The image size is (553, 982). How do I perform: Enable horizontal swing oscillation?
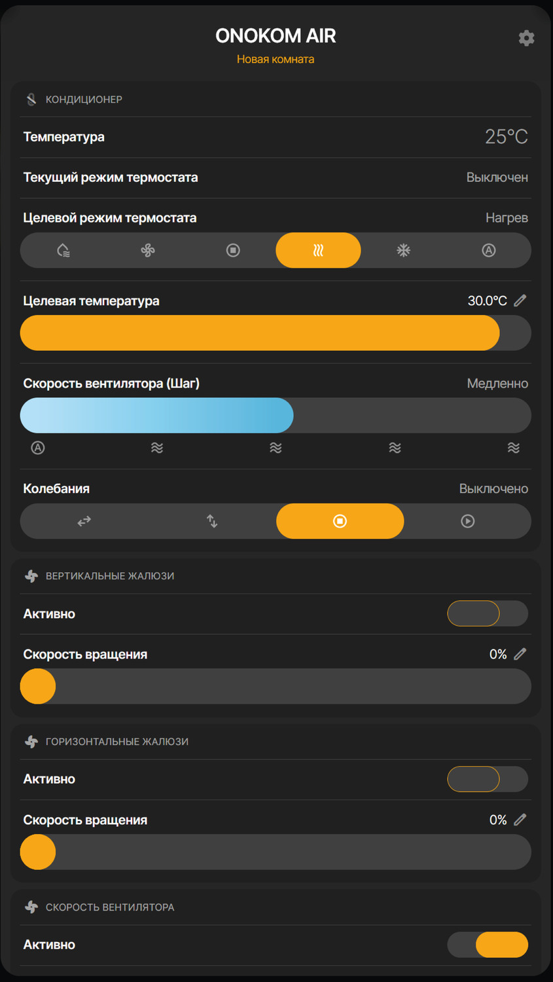point(84,521)
